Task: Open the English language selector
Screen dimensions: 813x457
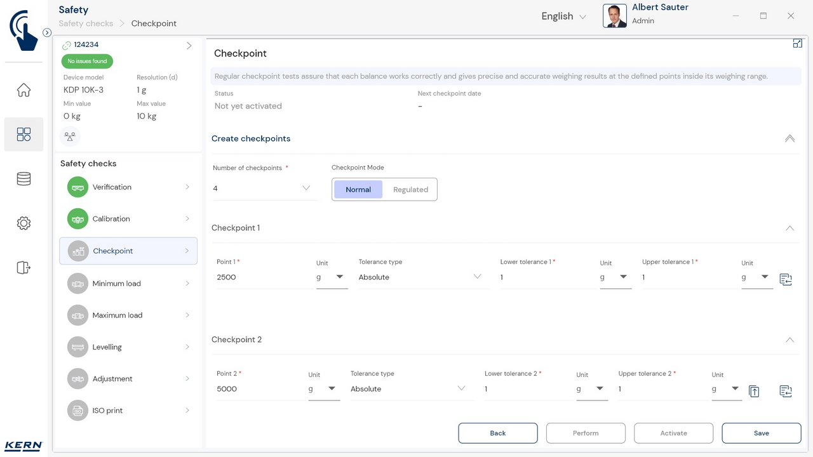Action: click(563, 17)
